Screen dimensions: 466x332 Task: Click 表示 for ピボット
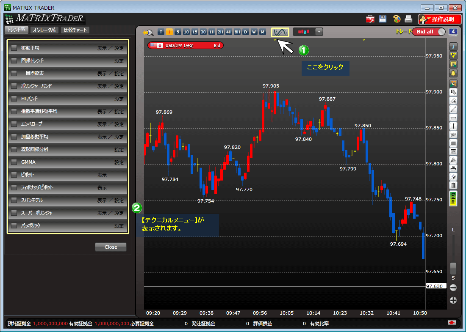click(102, 175)
